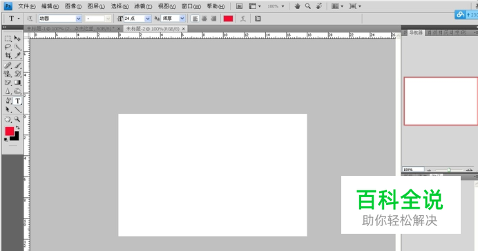Screen dimensions: 478x251
Task: Select the Lasso tool
Action: point(8,47)
